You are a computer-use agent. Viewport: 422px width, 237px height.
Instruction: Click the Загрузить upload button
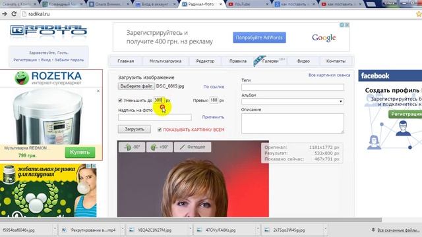(x=135, y=129)
